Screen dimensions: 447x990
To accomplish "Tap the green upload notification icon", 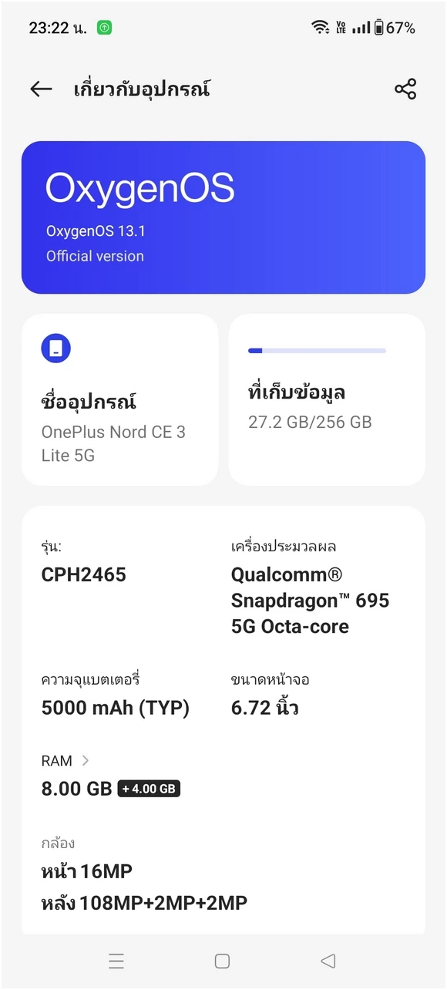I will [x=104, y=28].
